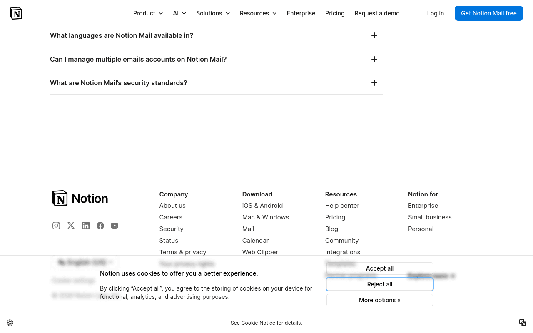Open Community link in footer
Image resolution: width=533 pixels, height=333 pixels.
342,241
